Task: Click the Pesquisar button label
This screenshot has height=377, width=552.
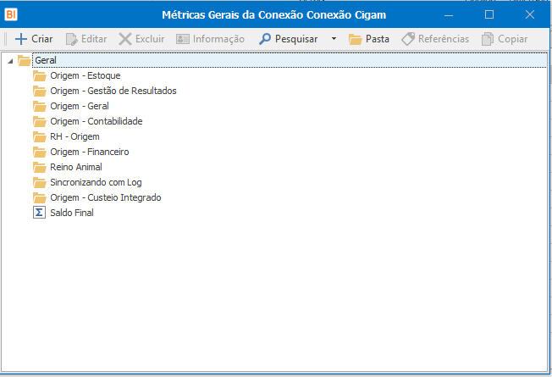Action: (x=296, y=39)
